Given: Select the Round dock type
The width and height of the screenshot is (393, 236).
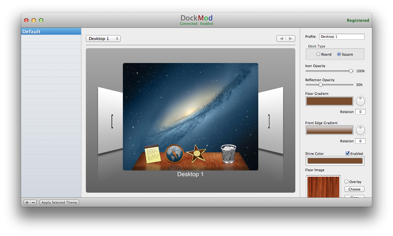Looking at the screenshot, I should [x=318, y=54].
